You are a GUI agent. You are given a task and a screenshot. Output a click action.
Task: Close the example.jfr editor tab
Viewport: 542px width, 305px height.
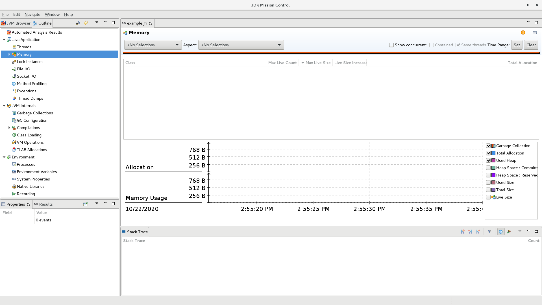pos(151,23)
